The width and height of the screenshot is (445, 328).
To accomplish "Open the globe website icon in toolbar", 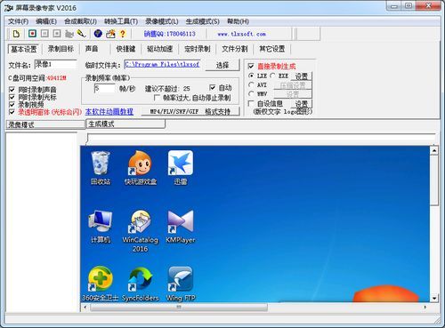I will [x=98, y=34].
